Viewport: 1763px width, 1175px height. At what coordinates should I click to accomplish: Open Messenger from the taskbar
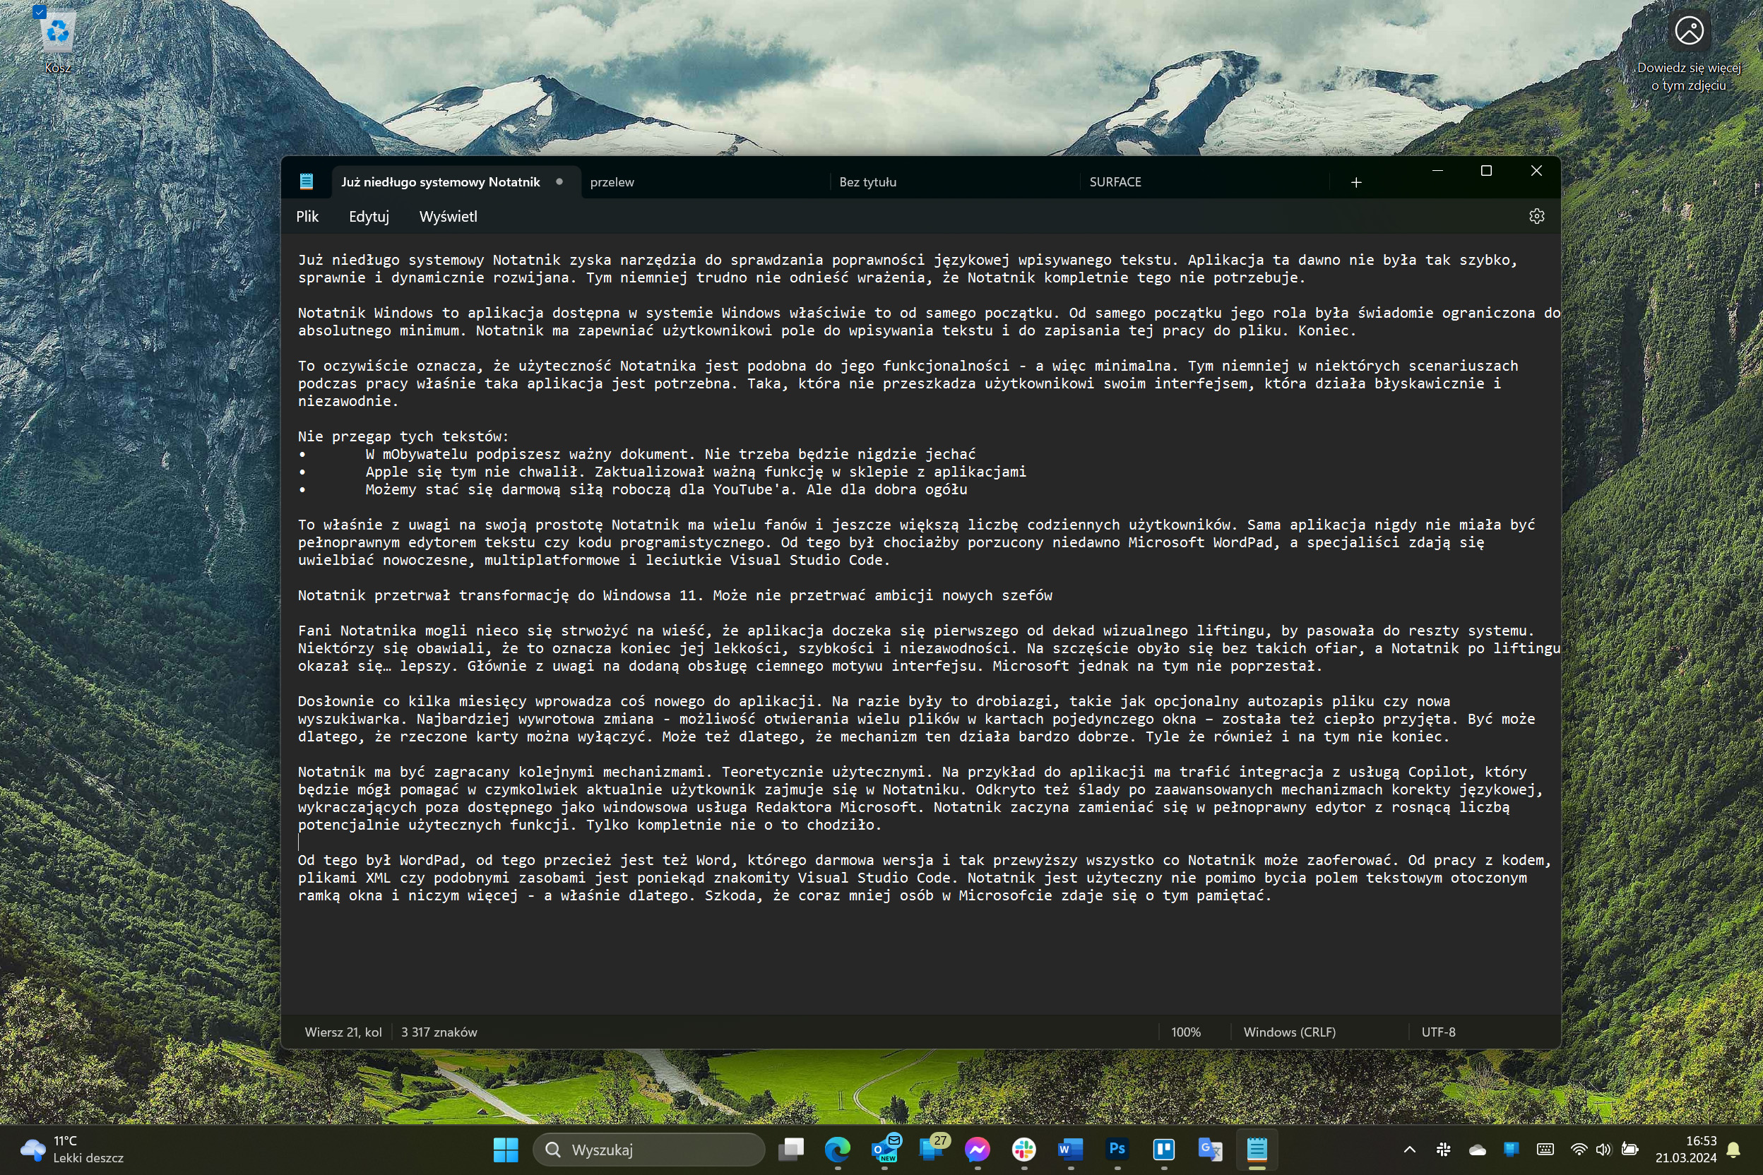point(978,1149)
